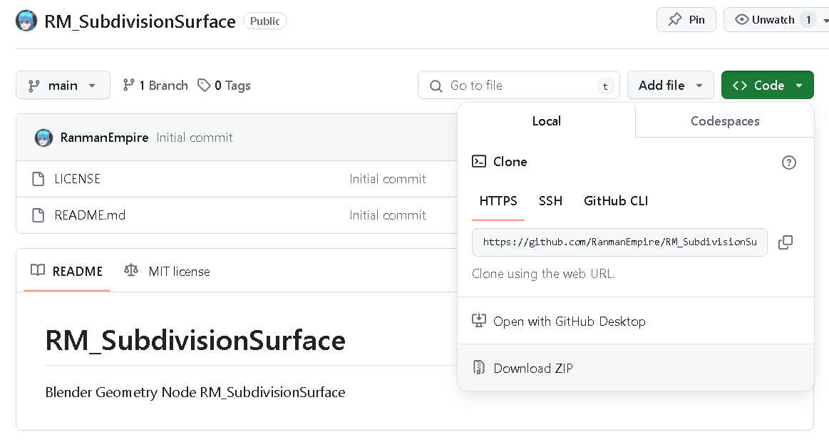This screenshot has height=447, width=829.
Task: Select the GitHub CLI clone tab
Action: tap(616, 201)
